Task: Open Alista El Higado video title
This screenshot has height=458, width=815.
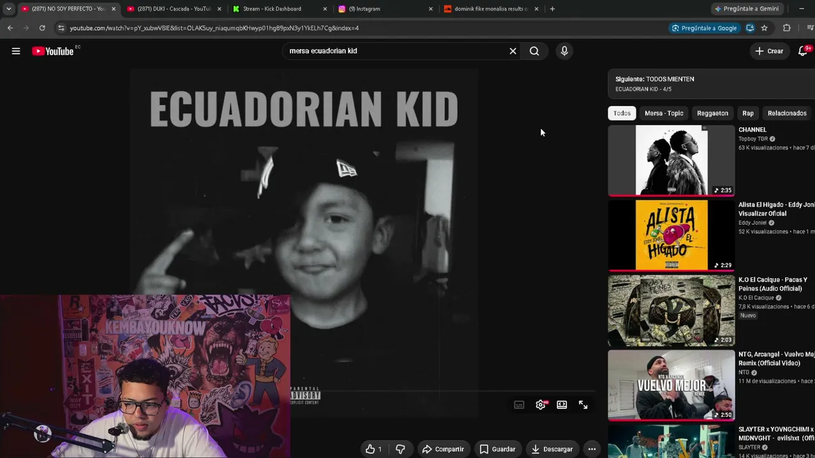Action: click(777, 209)
